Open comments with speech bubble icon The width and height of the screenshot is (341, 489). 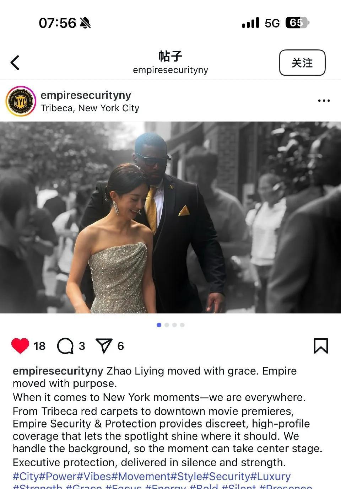tap(65, 346)
